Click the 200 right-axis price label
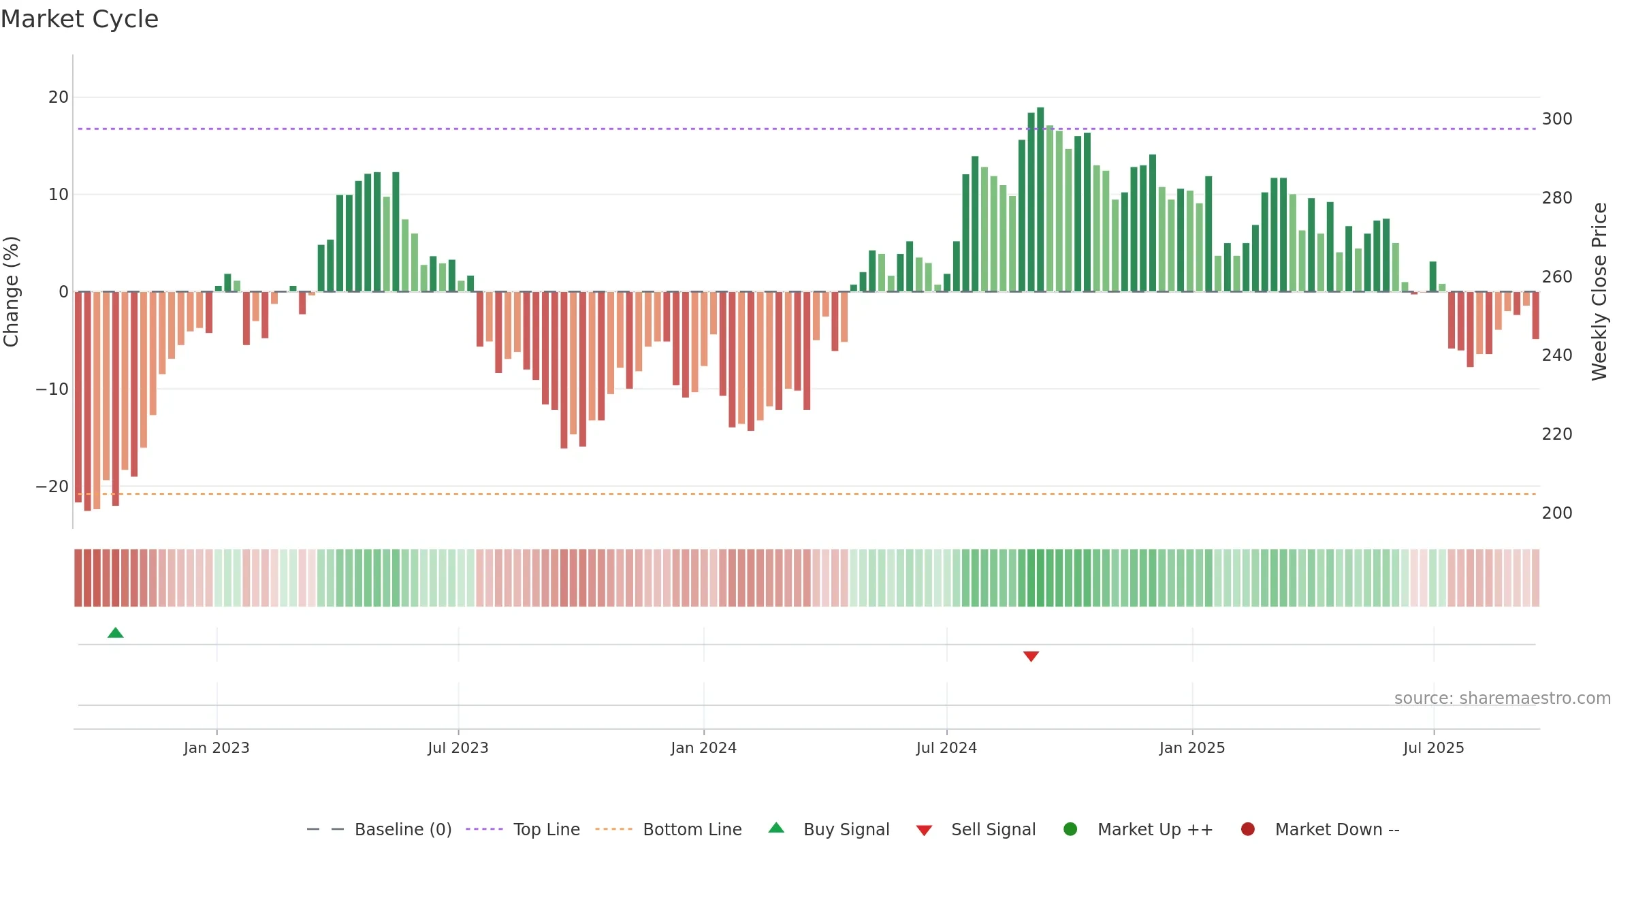The width and height of the screenshot is (1634, 919). pyautogui.click(x=1557, y=513)
